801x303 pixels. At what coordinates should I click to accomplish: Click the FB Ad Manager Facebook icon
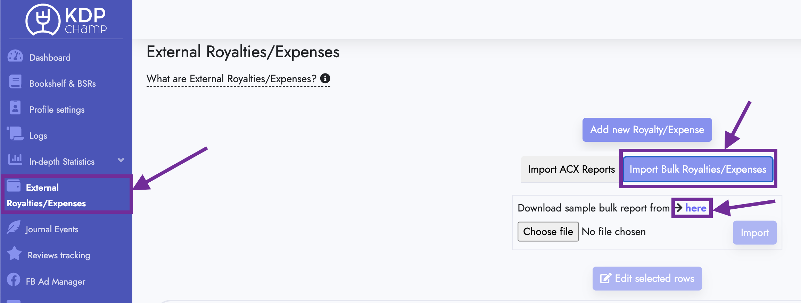click(14, 279)
